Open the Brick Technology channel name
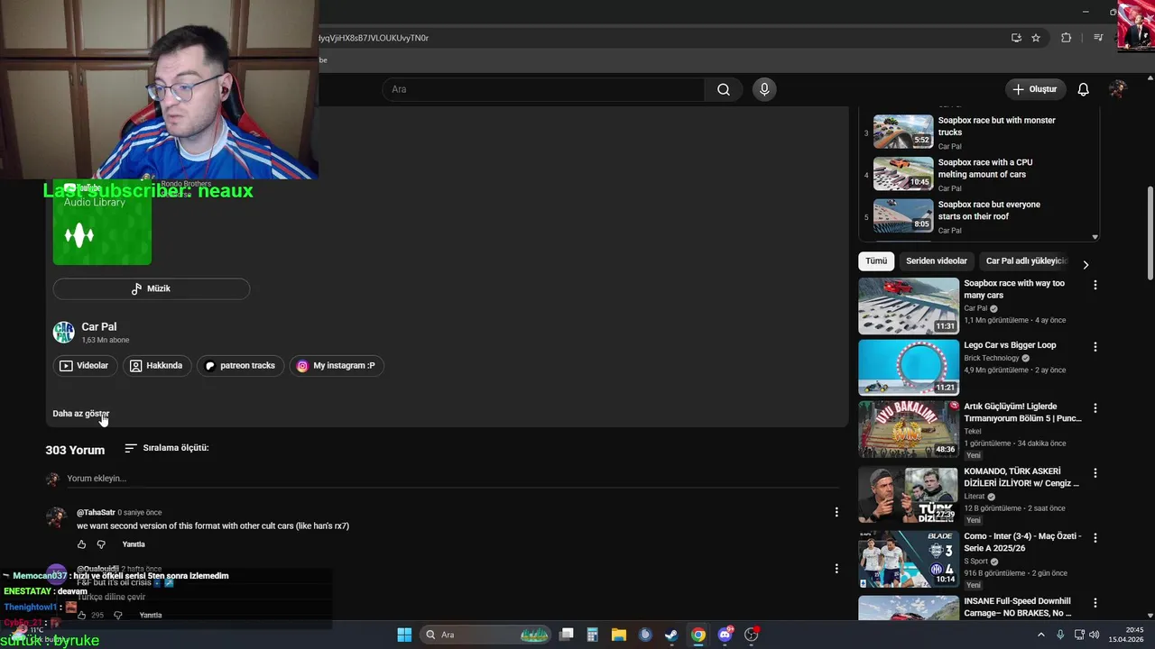Viewport: 1155px width, 649px height. 992,359
